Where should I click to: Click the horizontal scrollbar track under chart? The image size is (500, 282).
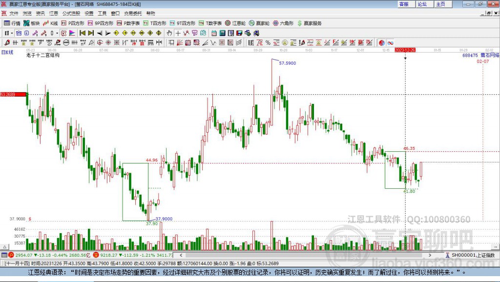pyautogui.click(x=306, y=255)
